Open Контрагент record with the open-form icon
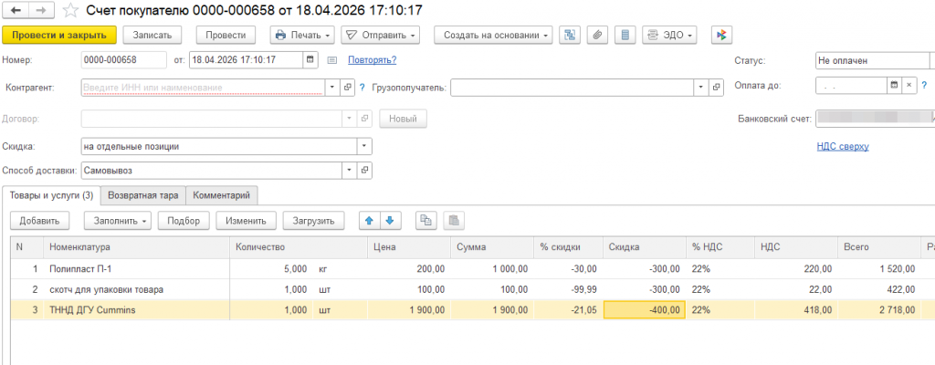 pyautogui.click(x=348, y=88)
